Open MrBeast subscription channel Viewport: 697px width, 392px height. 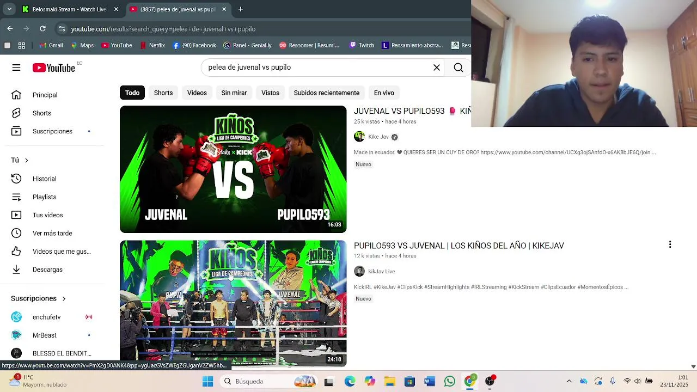45,335
